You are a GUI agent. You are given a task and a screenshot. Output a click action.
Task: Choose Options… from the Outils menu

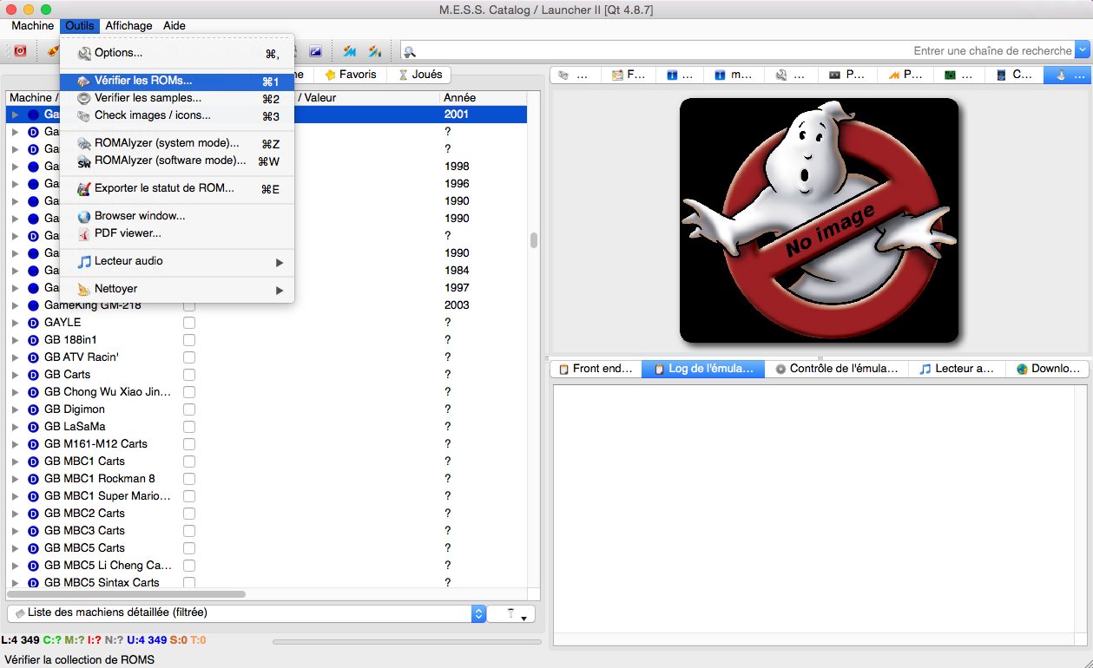pos(177,53)
